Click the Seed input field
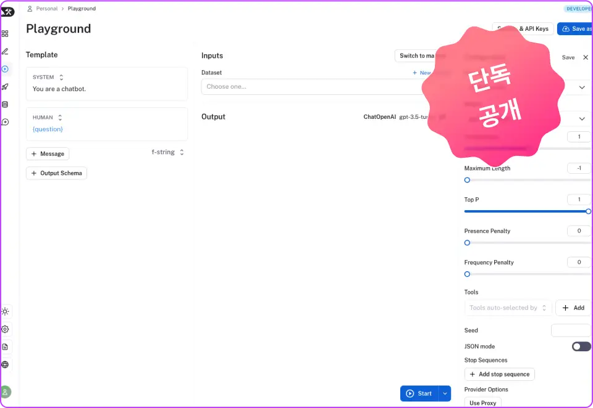 pyautogui.click(x=571, y=330)
